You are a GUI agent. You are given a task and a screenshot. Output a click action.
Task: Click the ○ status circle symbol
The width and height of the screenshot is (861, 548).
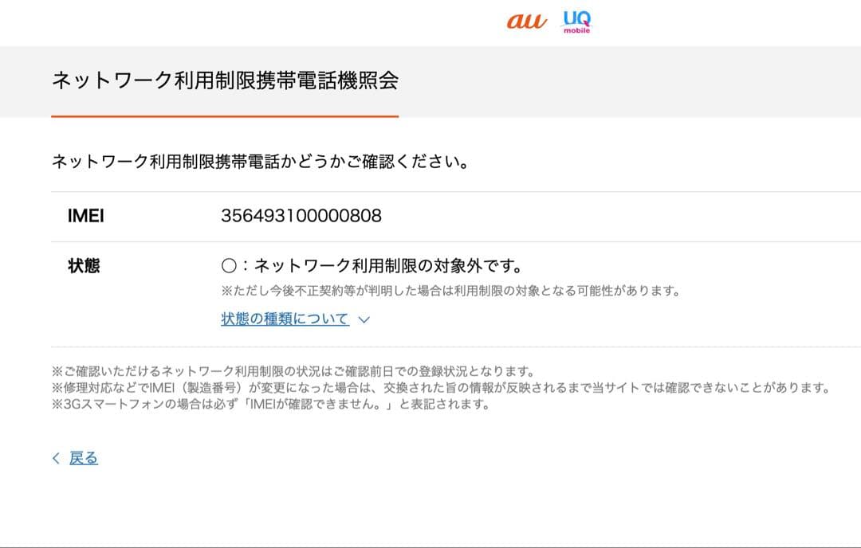point(228,266)
